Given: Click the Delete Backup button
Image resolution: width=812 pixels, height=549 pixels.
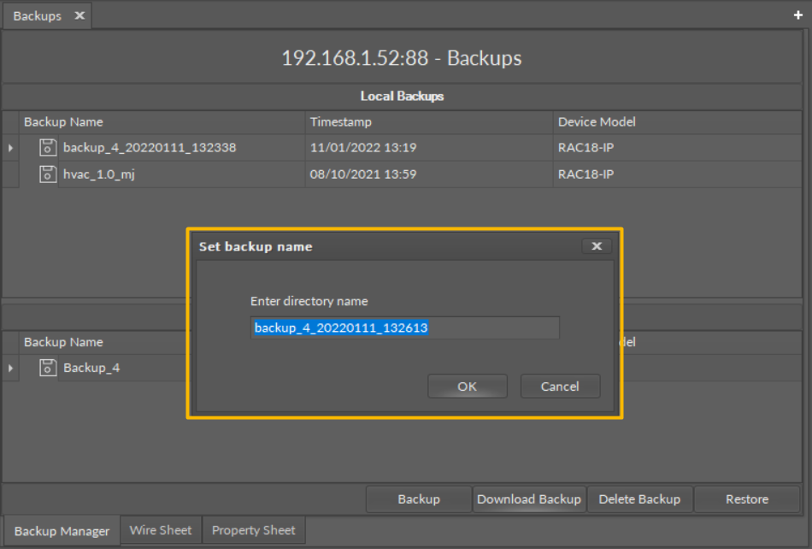Looking at the screenshot, I should (639, 499).
